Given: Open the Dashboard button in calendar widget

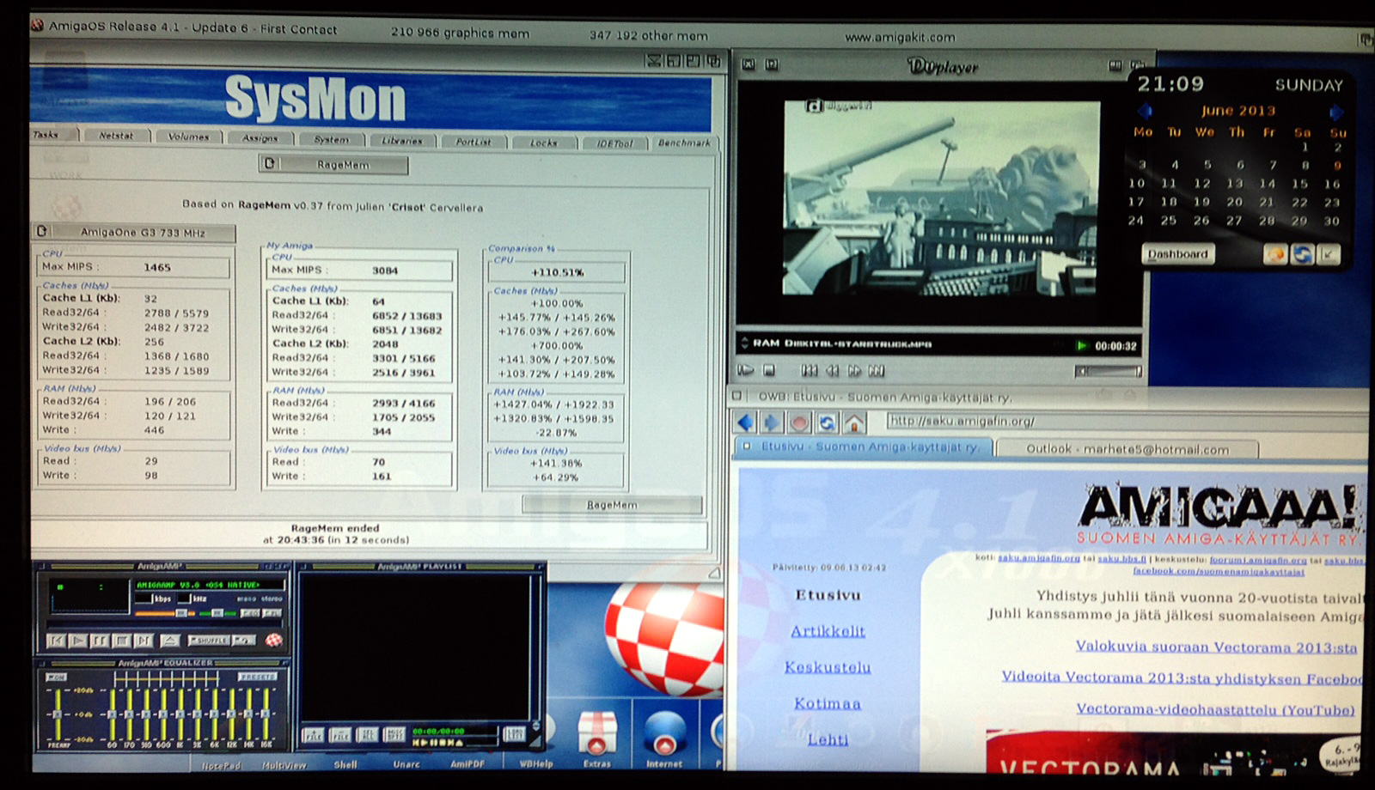Looking at the screenshot, I should (x=1178, y=254).
